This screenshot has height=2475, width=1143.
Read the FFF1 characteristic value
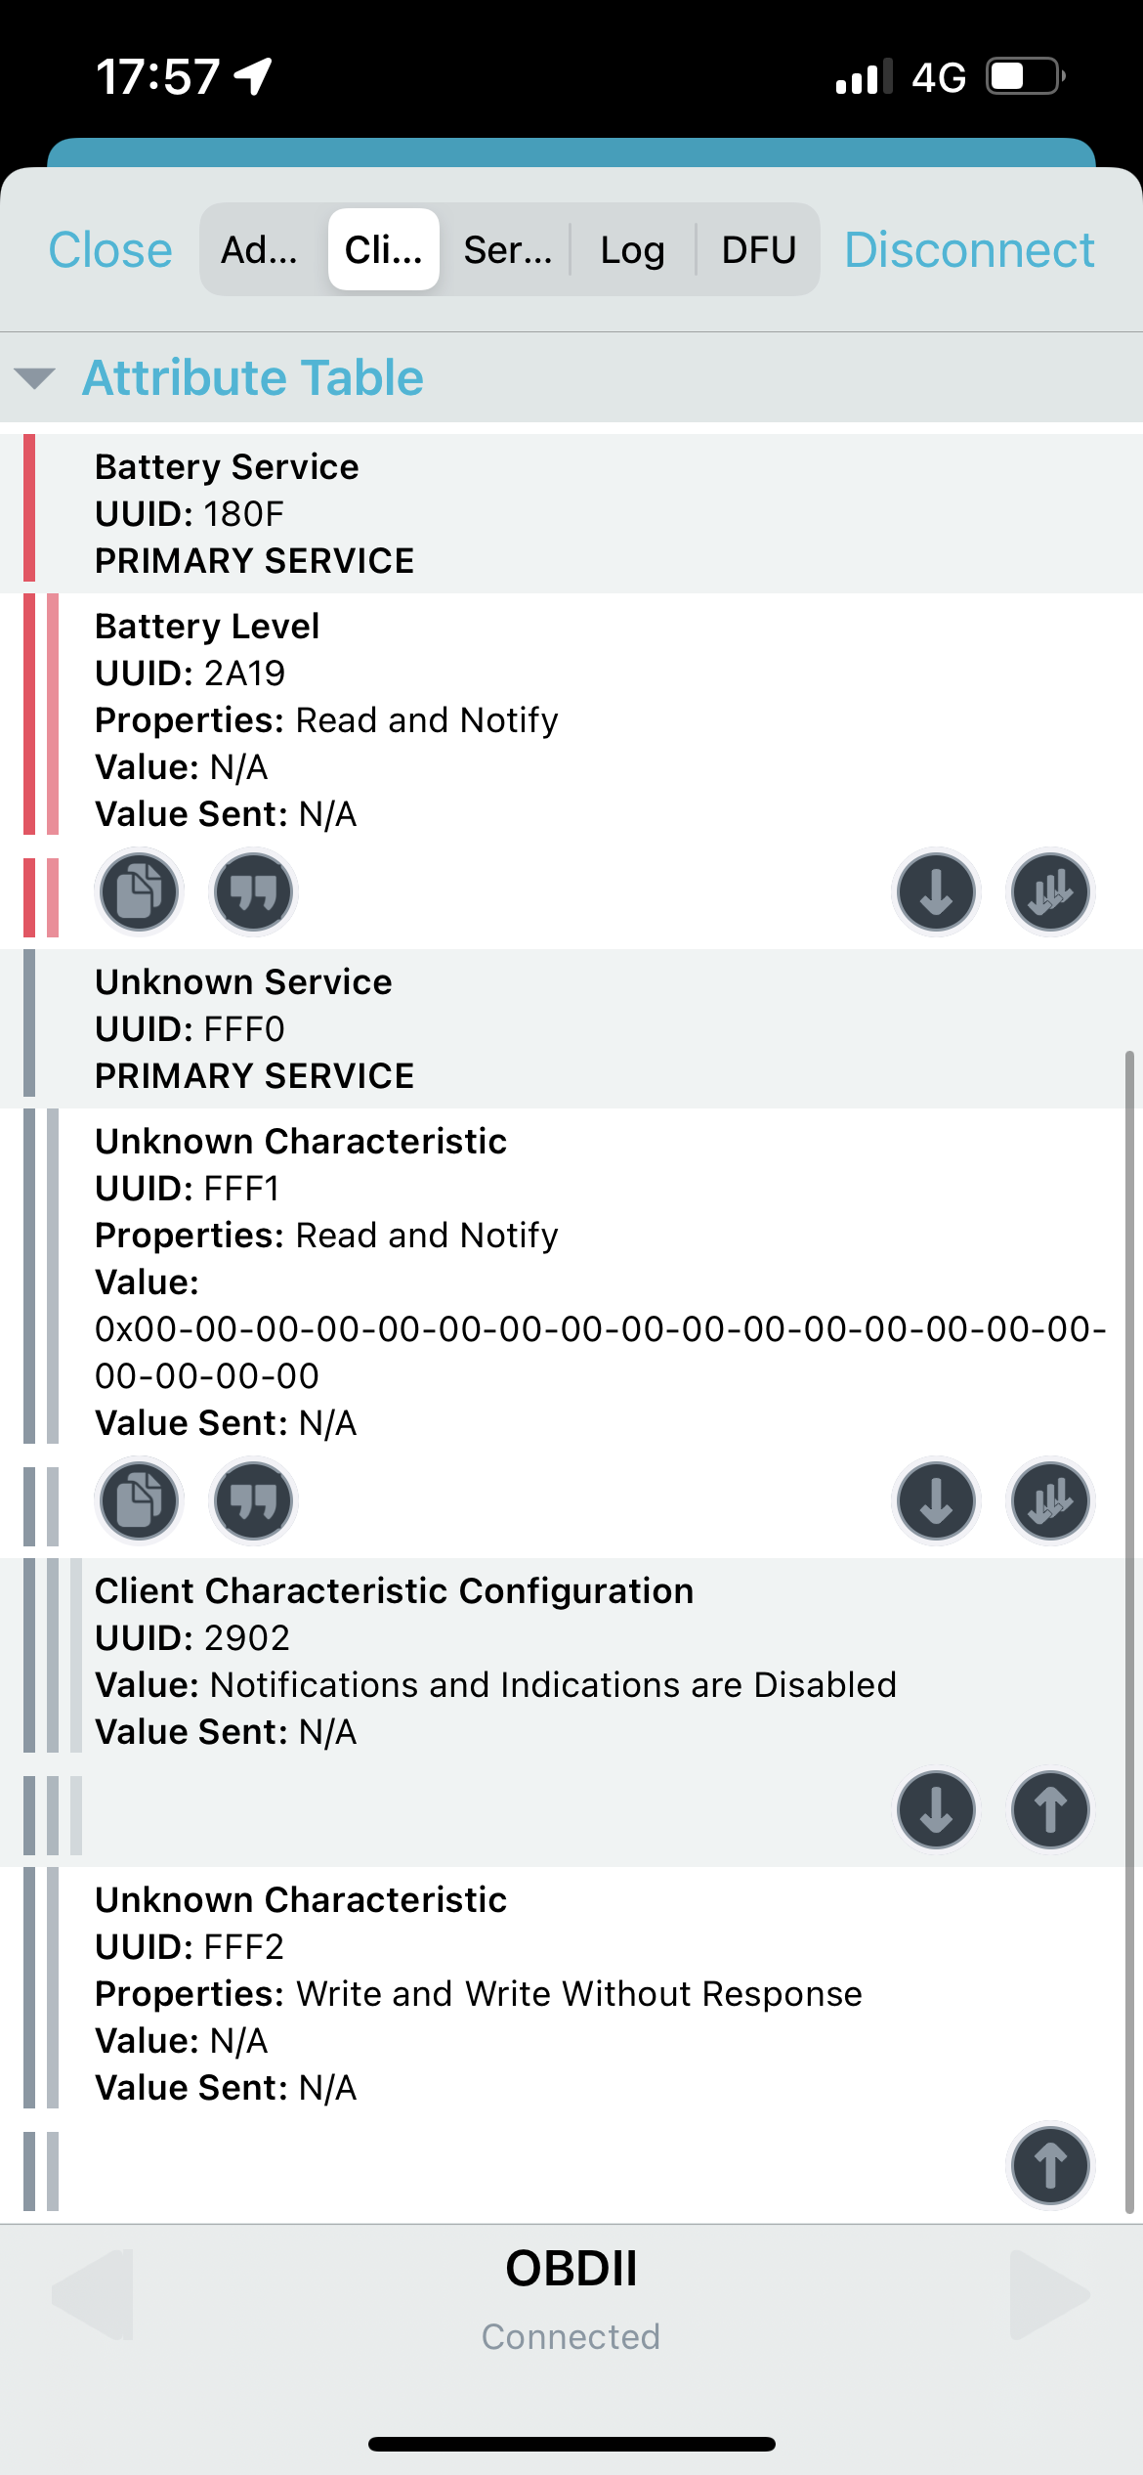click(936, 1500)
